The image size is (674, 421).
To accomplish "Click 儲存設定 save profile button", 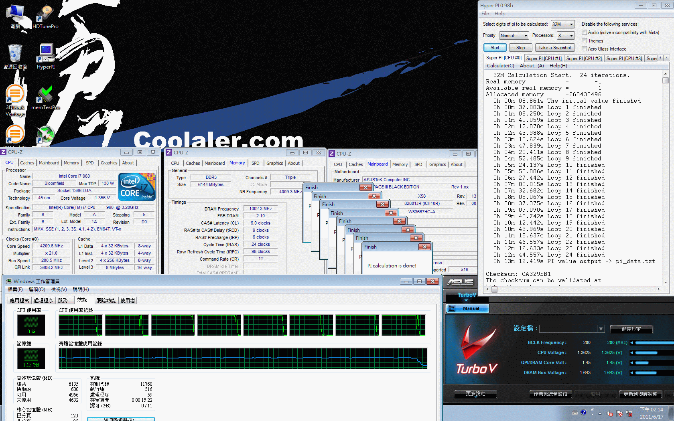I will (631, 329).
